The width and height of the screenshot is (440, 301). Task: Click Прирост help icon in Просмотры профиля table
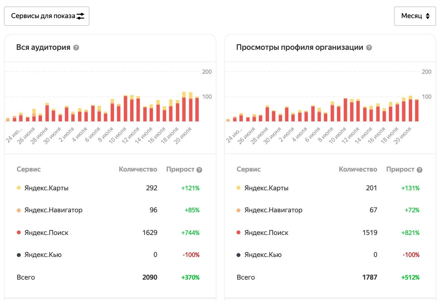tap(420, 170)
